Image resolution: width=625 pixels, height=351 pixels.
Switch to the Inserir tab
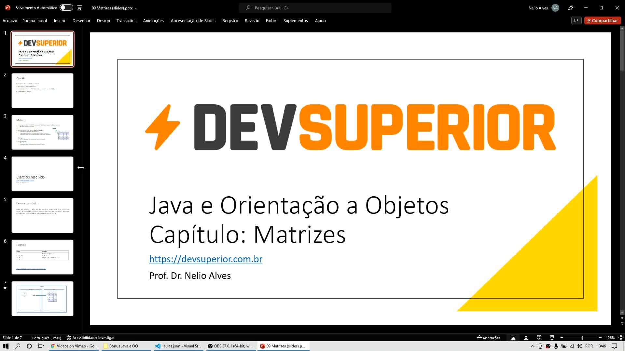coord(60,20)
